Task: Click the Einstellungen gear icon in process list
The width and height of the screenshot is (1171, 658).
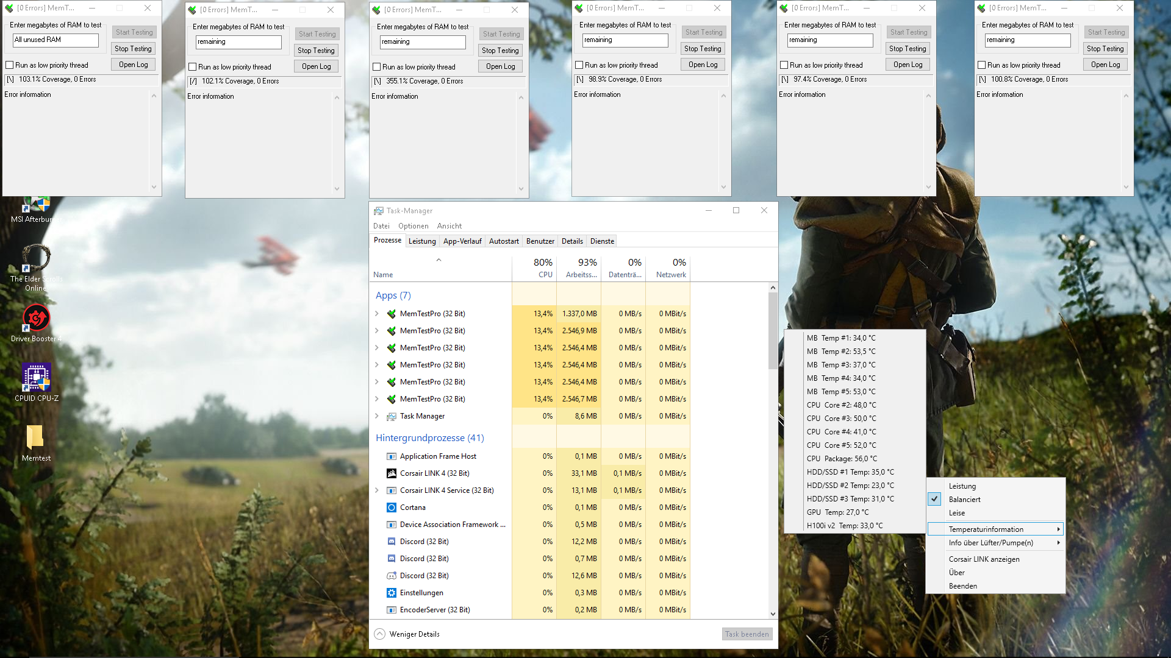Action: tap(392, 593)
